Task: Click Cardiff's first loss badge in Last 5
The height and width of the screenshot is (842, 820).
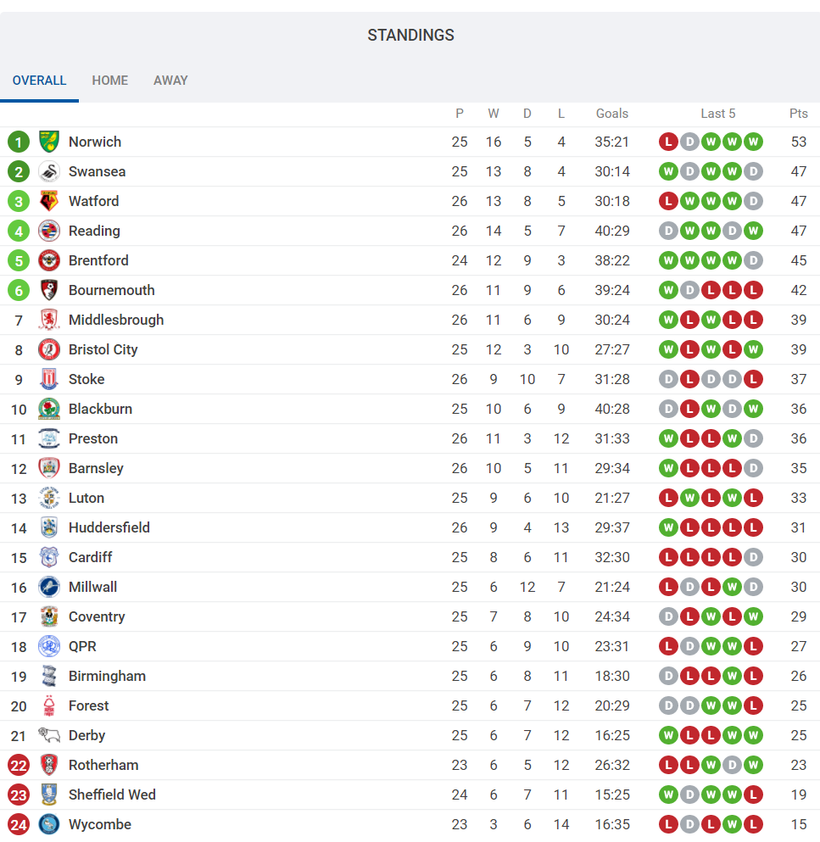Action: click(668, 557)
